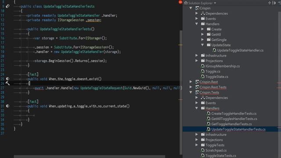Click the Crispin.Rest project icon
This screenshot has width=281, height=158.
197,82
